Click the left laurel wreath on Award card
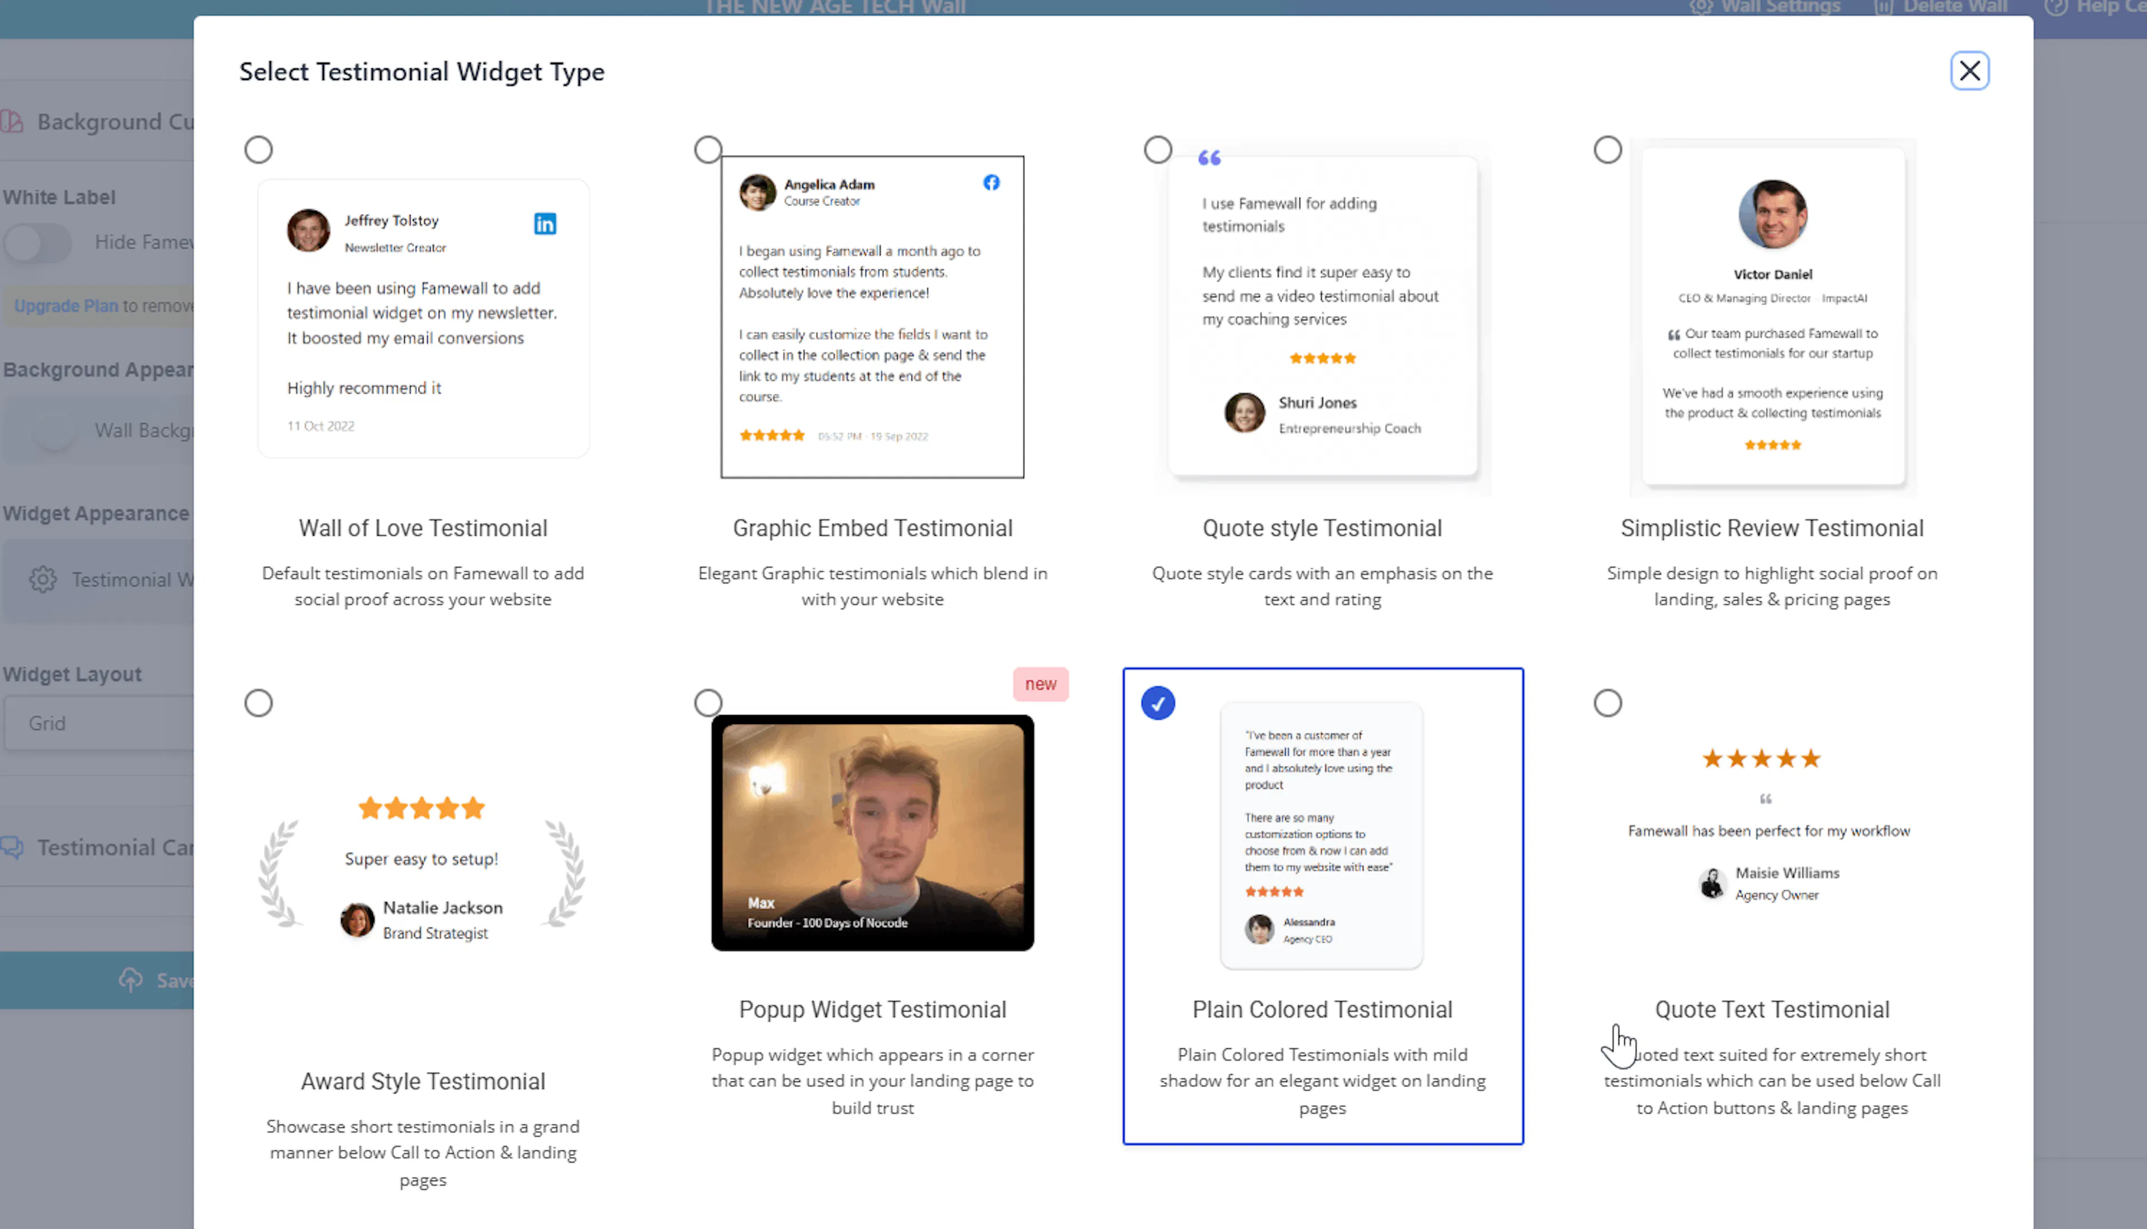Screen dimensions: 2147x1229 pos(280,873)
